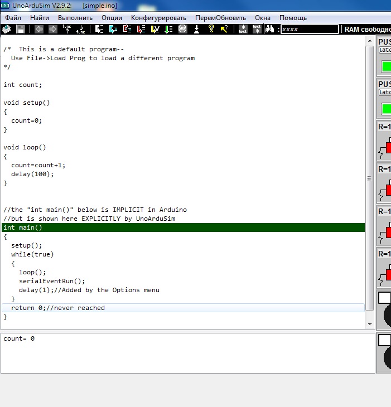
Task: Click the red STOP sign icon
Action: (182, 29)
